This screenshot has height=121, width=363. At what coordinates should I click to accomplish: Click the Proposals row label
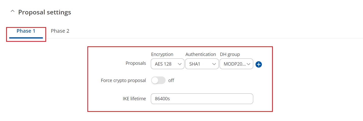click(x=136, y=63)
